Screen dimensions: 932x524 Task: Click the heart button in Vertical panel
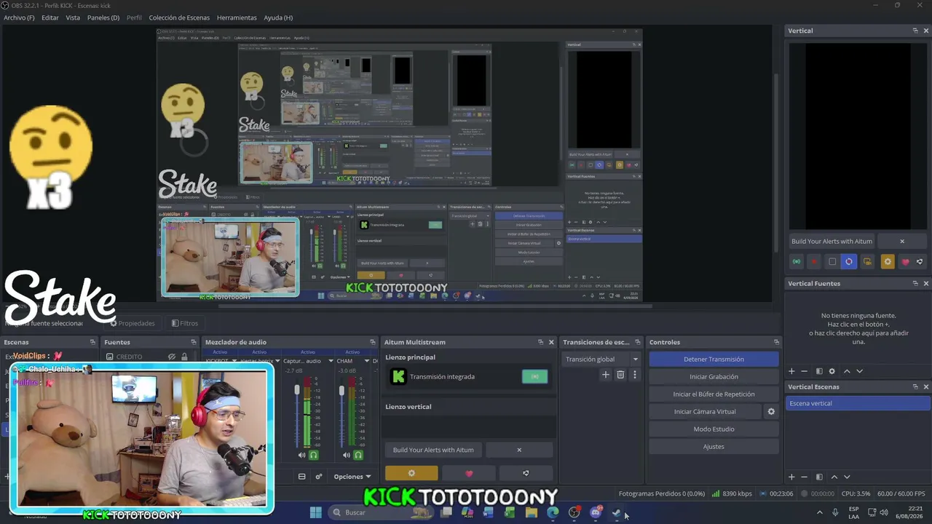point(905,261)
